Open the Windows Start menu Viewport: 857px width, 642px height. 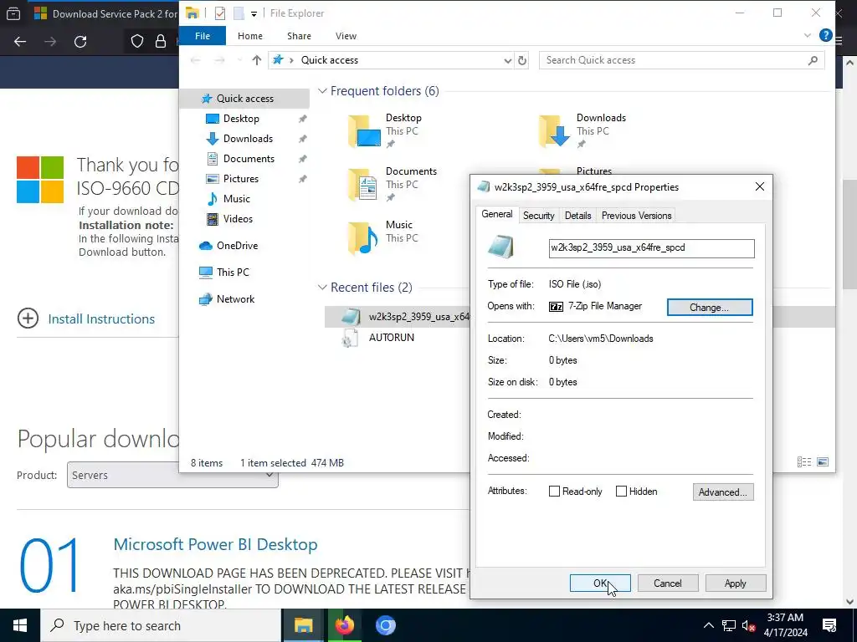click(x=20, y=625)
